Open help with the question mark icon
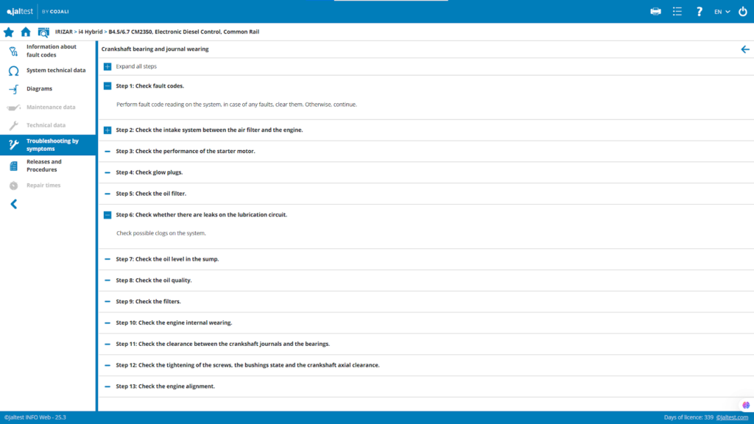Image resolution: width=754 pixels, height=424 pixels. (x=699, y=12)
